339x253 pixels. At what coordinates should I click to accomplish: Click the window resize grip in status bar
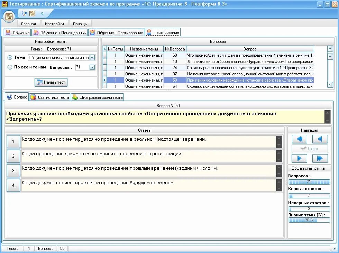(335, 249)
